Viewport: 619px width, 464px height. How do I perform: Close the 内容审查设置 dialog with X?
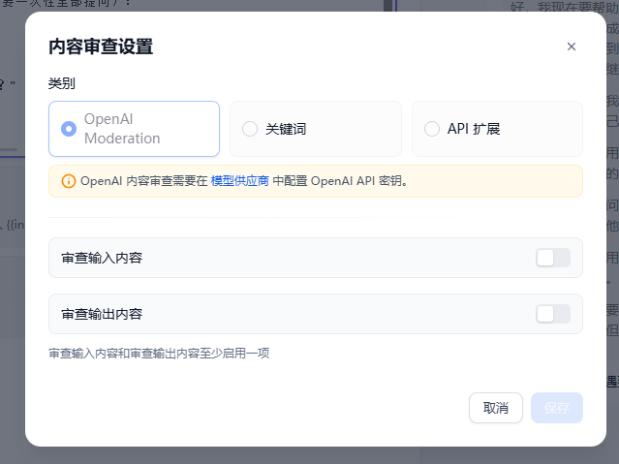click(x=572, y=46)
